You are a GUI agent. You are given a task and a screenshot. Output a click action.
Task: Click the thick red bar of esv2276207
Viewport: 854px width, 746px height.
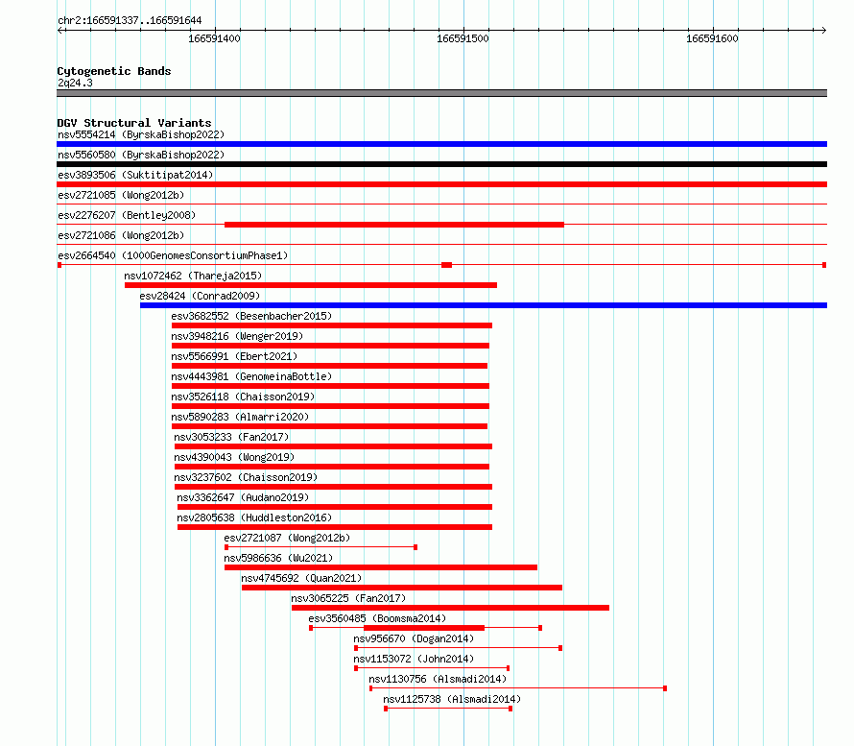394,225
